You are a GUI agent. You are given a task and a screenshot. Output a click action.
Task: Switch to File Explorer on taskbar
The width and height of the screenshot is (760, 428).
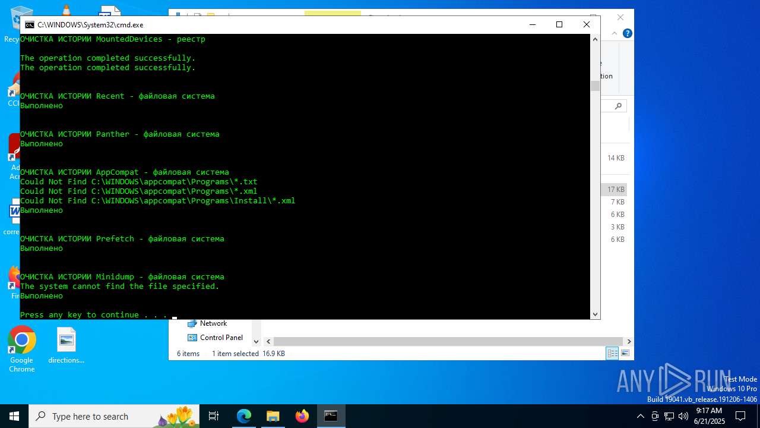273,416
